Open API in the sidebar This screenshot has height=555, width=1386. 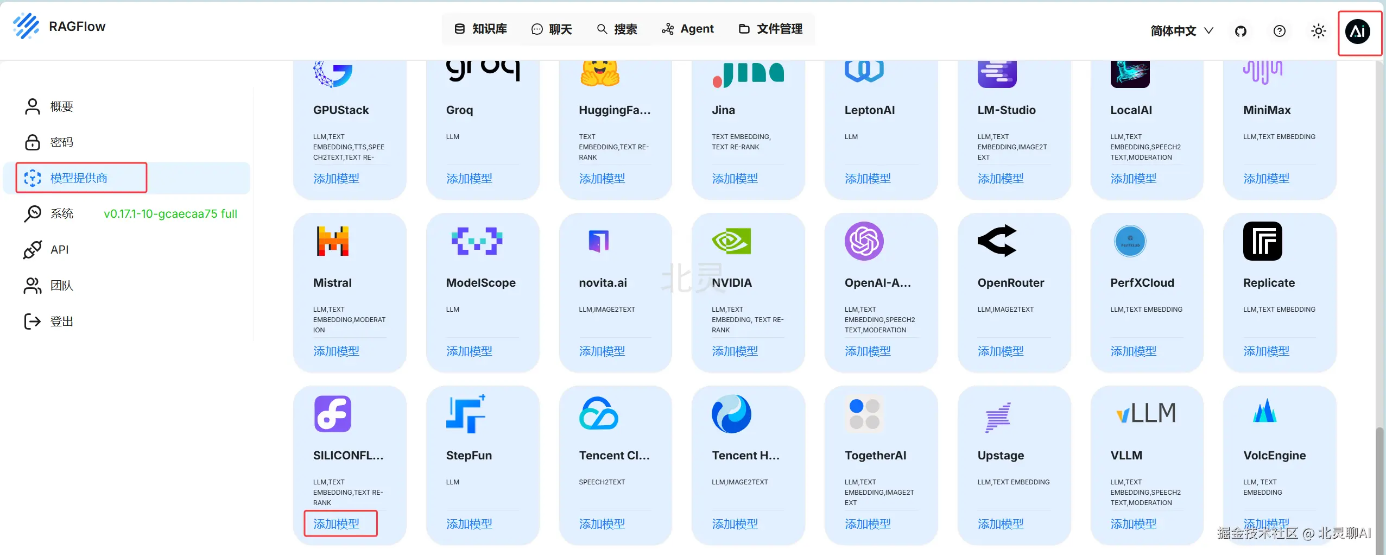127,250
